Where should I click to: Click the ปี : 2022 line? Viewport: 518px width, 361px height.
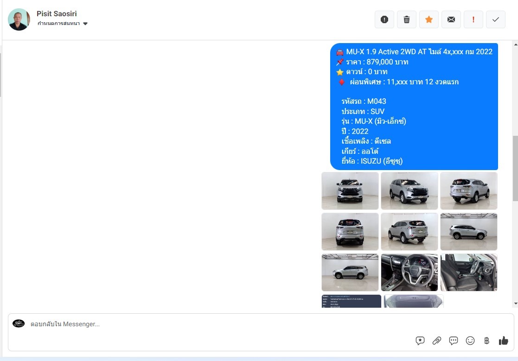click(355, 131)
